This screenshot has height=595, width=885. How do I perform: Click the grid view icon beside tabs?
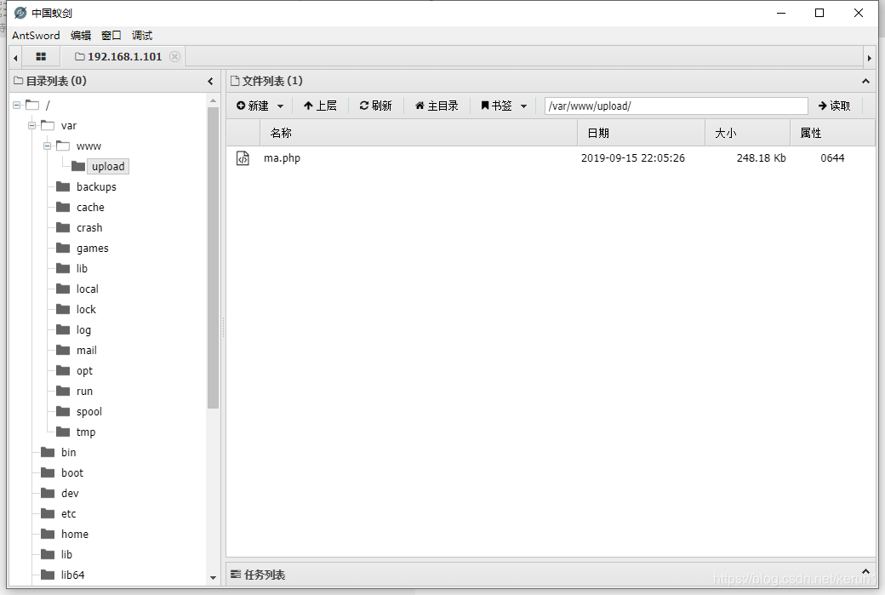(x=40, y=55)
